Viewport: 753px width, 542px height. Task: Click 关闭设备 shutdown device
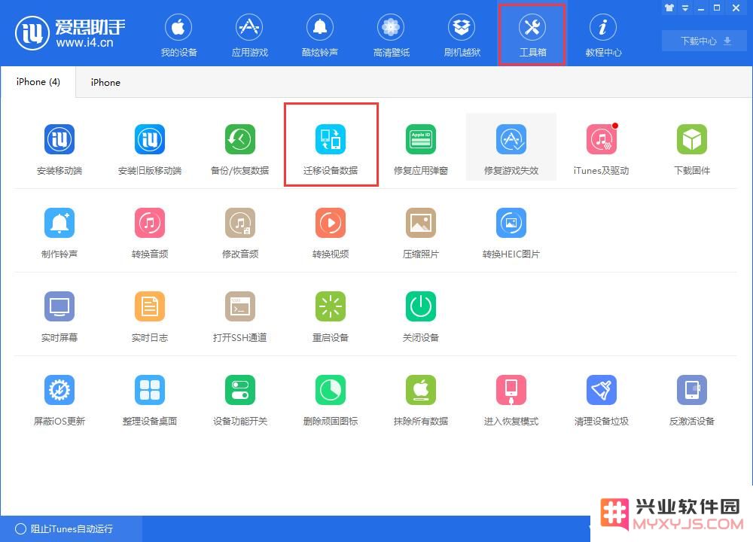421,317
